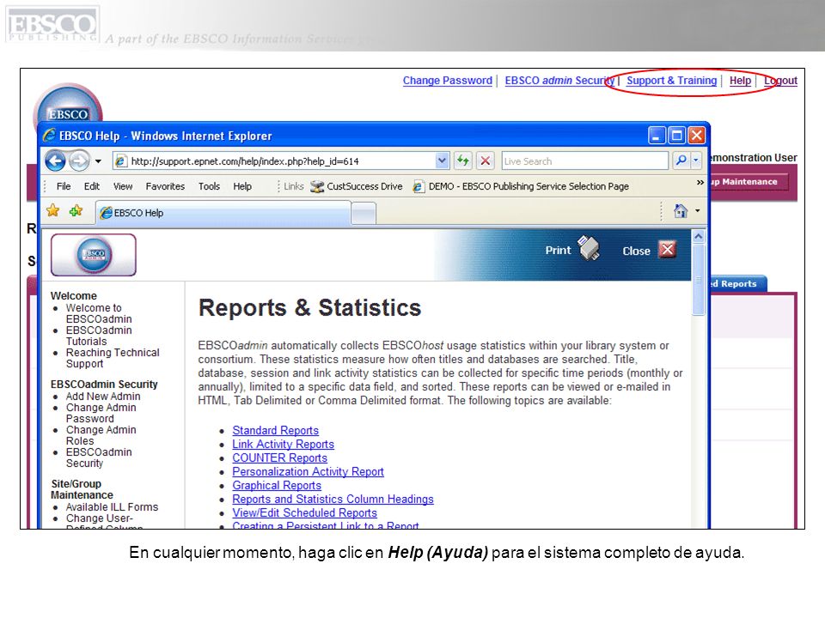Go back with the IE back arrow

(55, 161)
